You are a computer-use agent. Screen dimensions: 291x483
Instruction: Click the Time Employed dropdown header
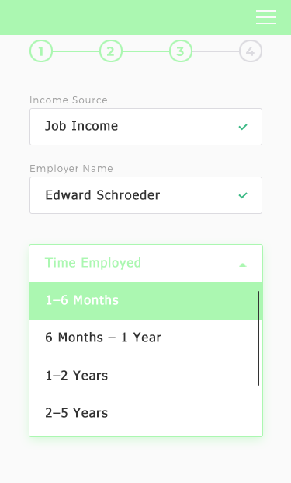click(x=146, y=264)
